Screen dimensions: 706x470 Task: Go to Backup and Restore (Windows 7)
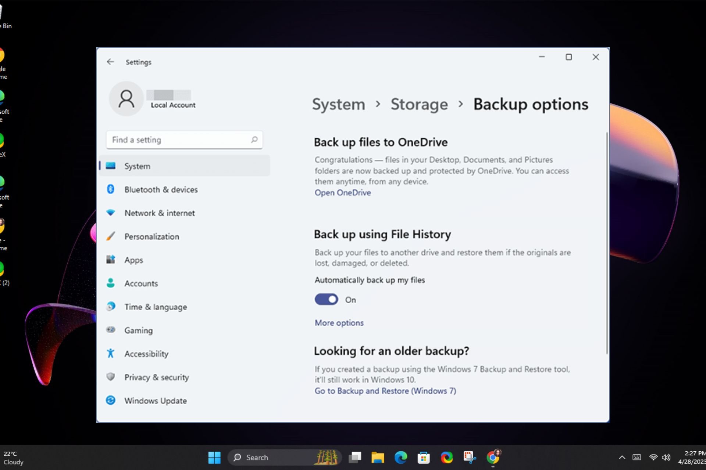click(385, 391)
